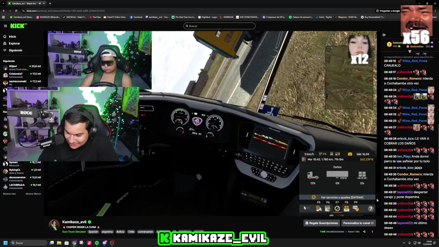Open the bookmarks apps grid icon
Viewport: 439px width, 247px height.
point(4,17)
